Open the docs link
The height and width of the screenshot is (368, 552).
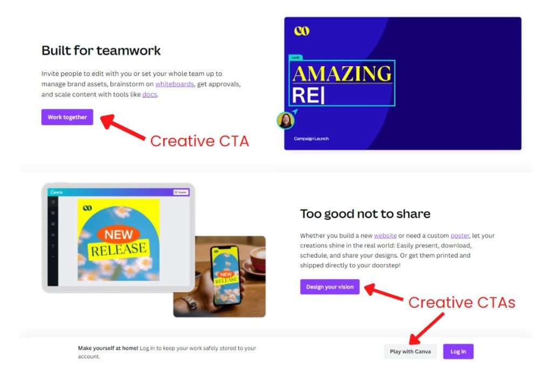tap(150, 94)
